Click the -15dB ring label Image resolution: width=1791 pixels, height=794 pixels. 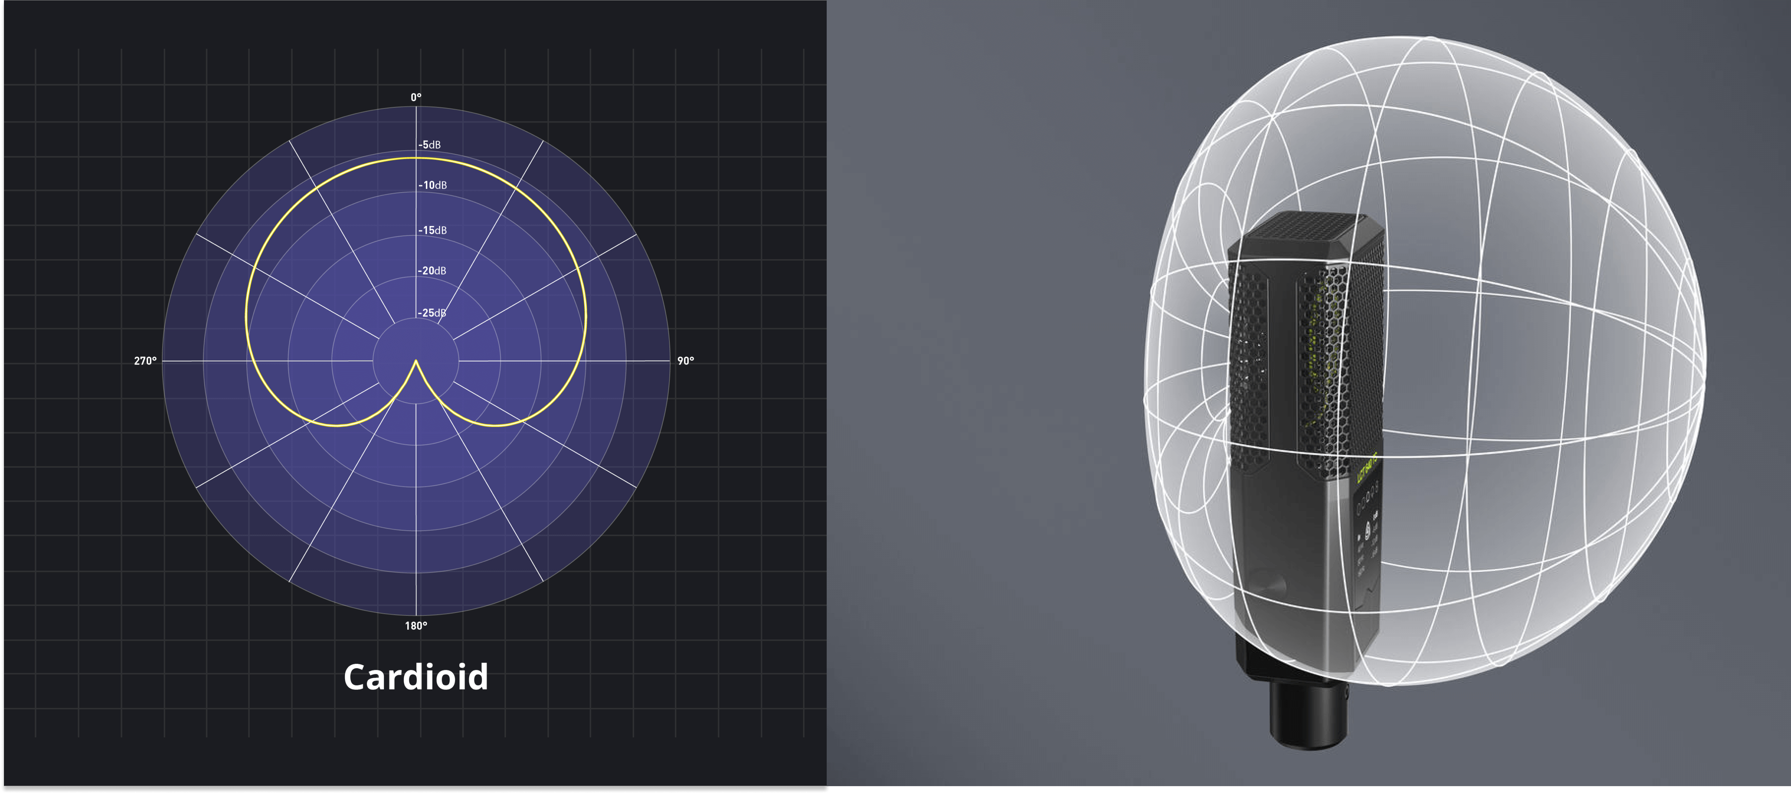tap(433, 230)
